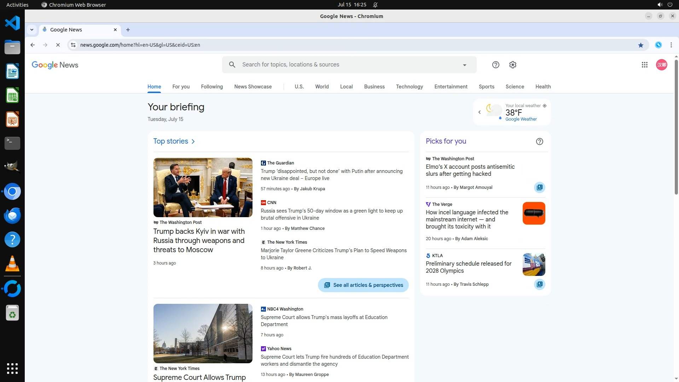Click the use precise location weather icon
This screenshot has height=382, width=679.
[545, 106]
